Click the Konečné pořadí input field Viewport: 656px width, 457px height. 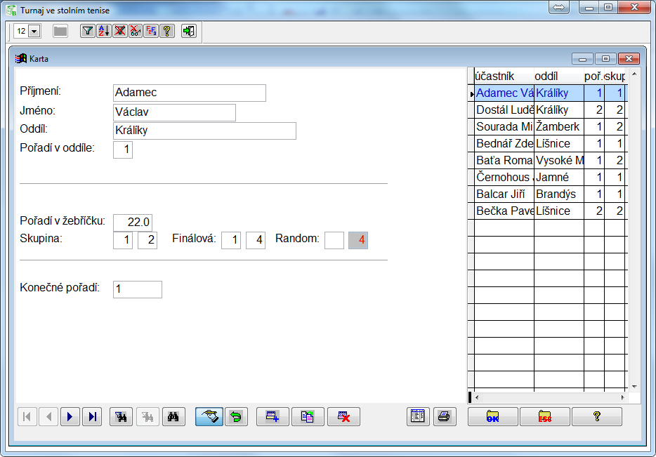pyautogui.click(x=137, y=289)
